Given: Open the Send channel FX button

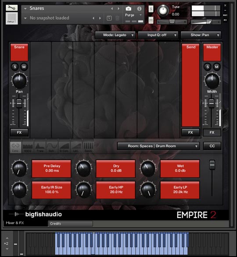Looking at the screenshot, I should (x=190, y=132).
